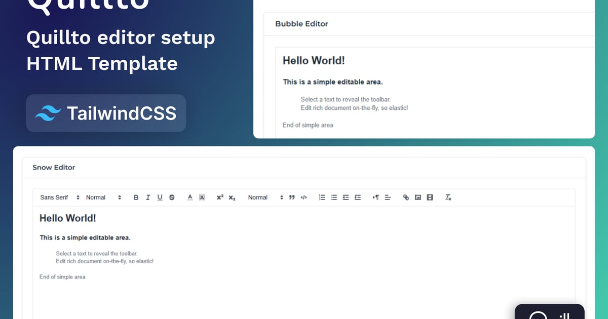
Task: Open the Sans Serif font dropdown
Action: tap(60, 197)
